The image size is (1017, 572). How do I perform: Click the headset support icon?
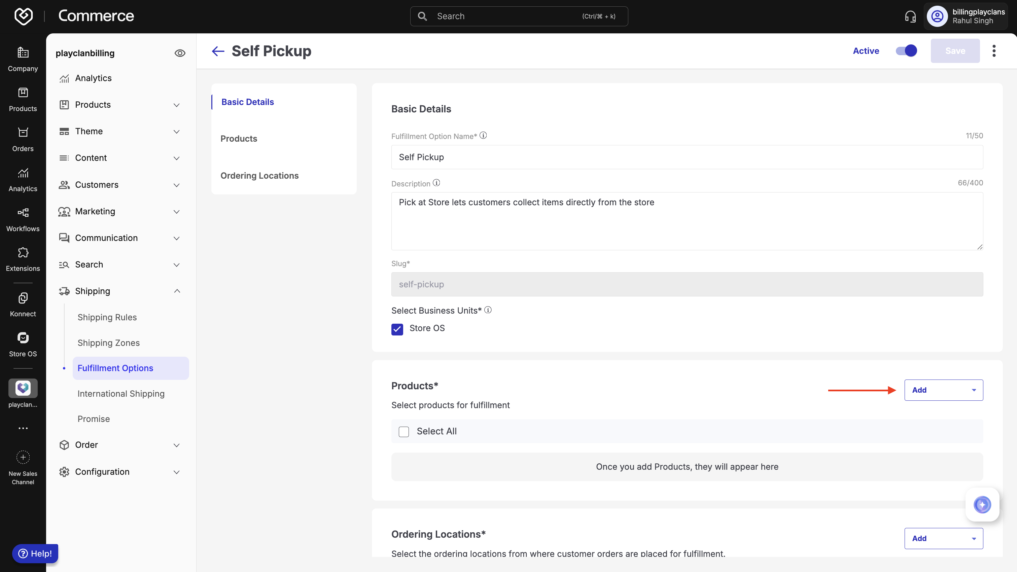(910, 16)
